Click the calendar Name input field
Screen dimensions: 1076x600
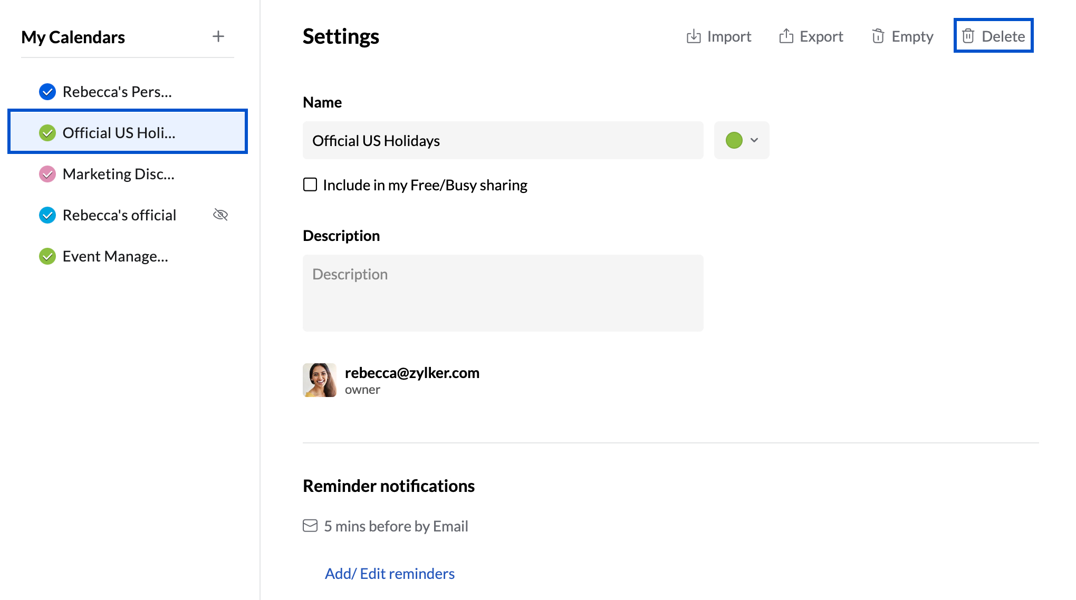(x=503, y=140)
